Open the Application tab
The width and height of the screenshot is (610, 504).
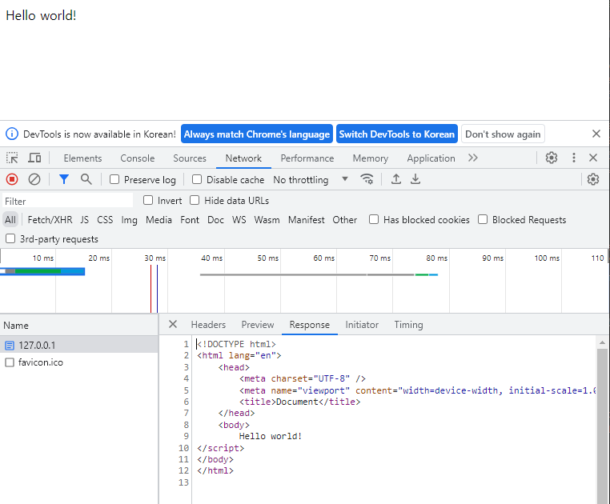coord(431,158)
